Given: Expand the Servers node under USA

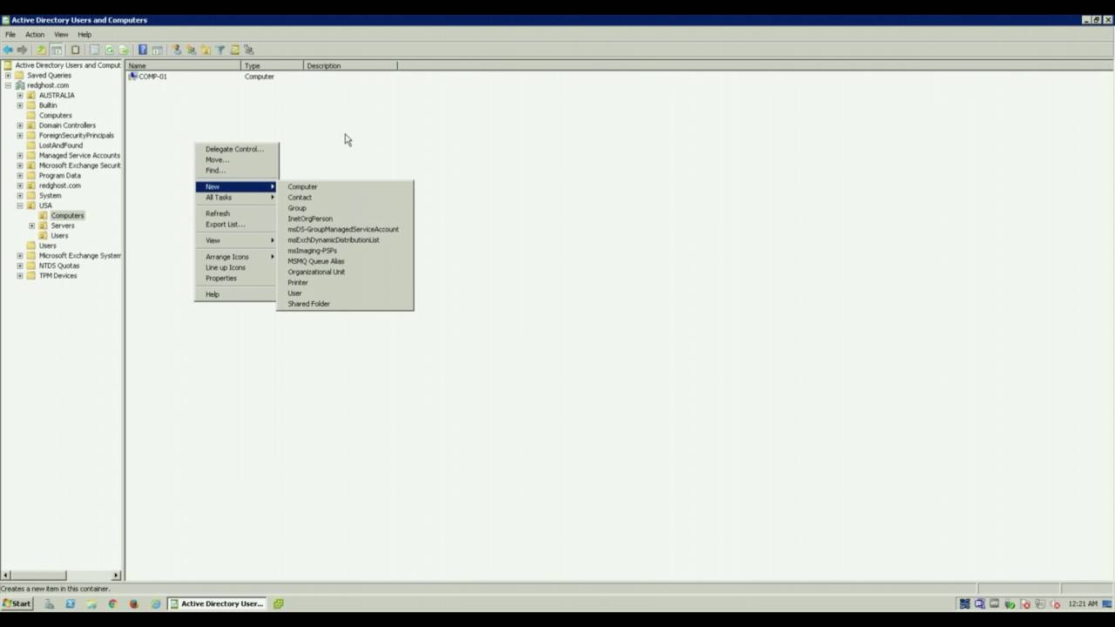Looking at the screenshot, I should (32, 226).
